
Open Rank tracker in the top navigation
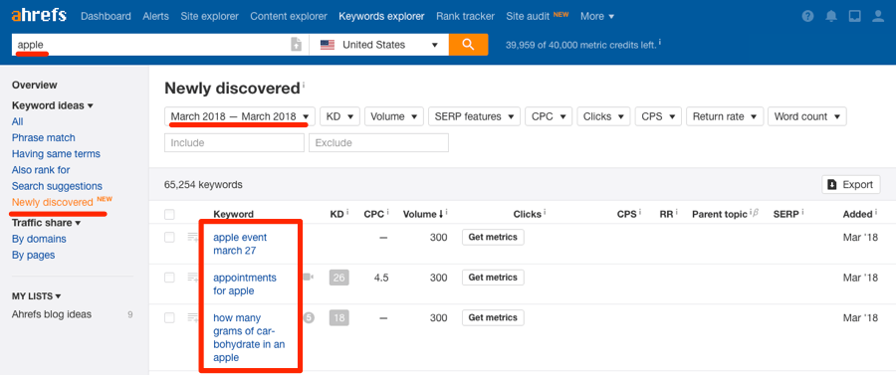point(465,16)
